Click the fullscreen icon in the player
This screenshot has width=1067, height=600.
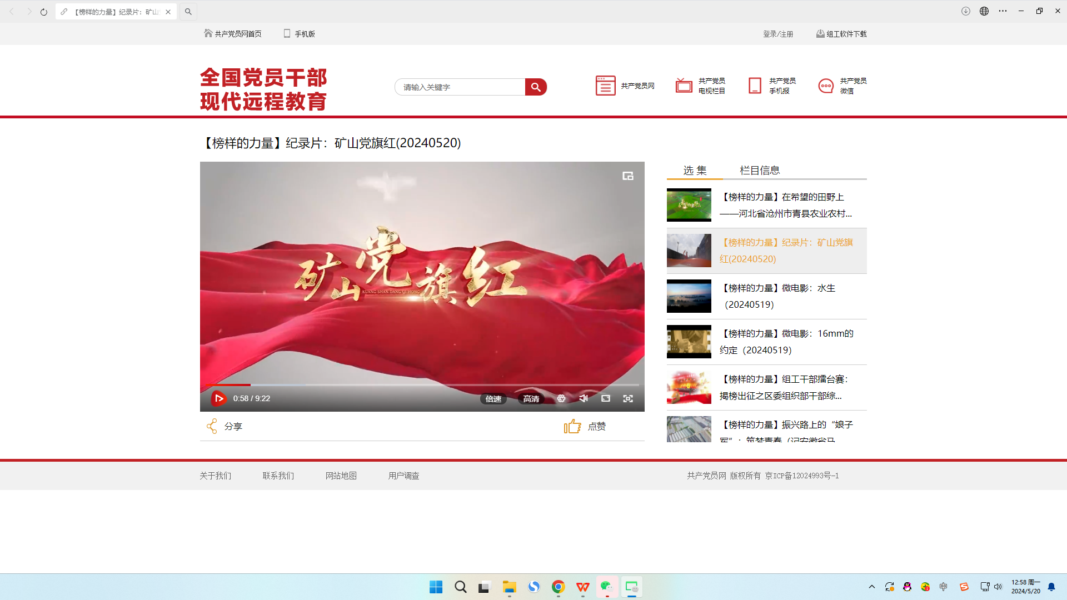[x=628, y=398]
